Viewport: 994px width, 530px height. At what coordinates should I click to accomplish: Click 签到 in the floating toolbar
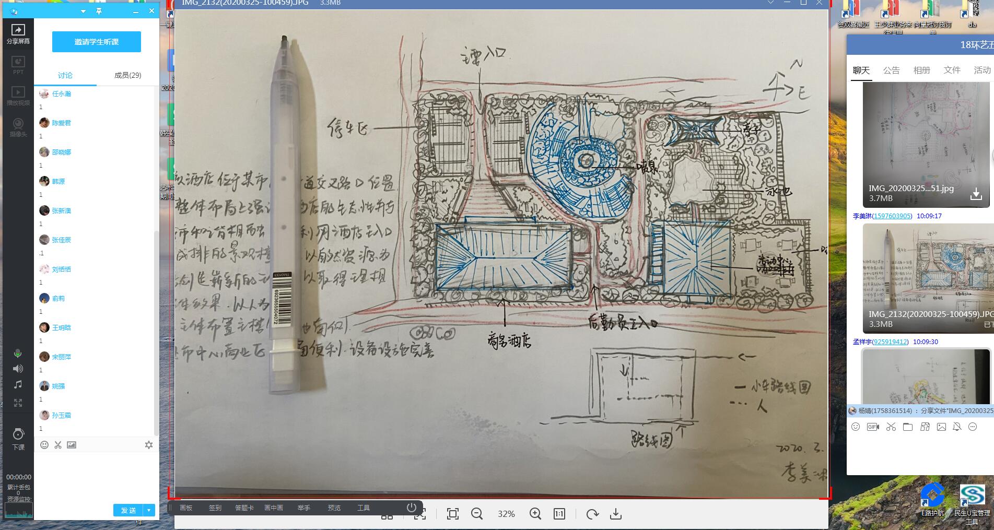pos(215,508)
